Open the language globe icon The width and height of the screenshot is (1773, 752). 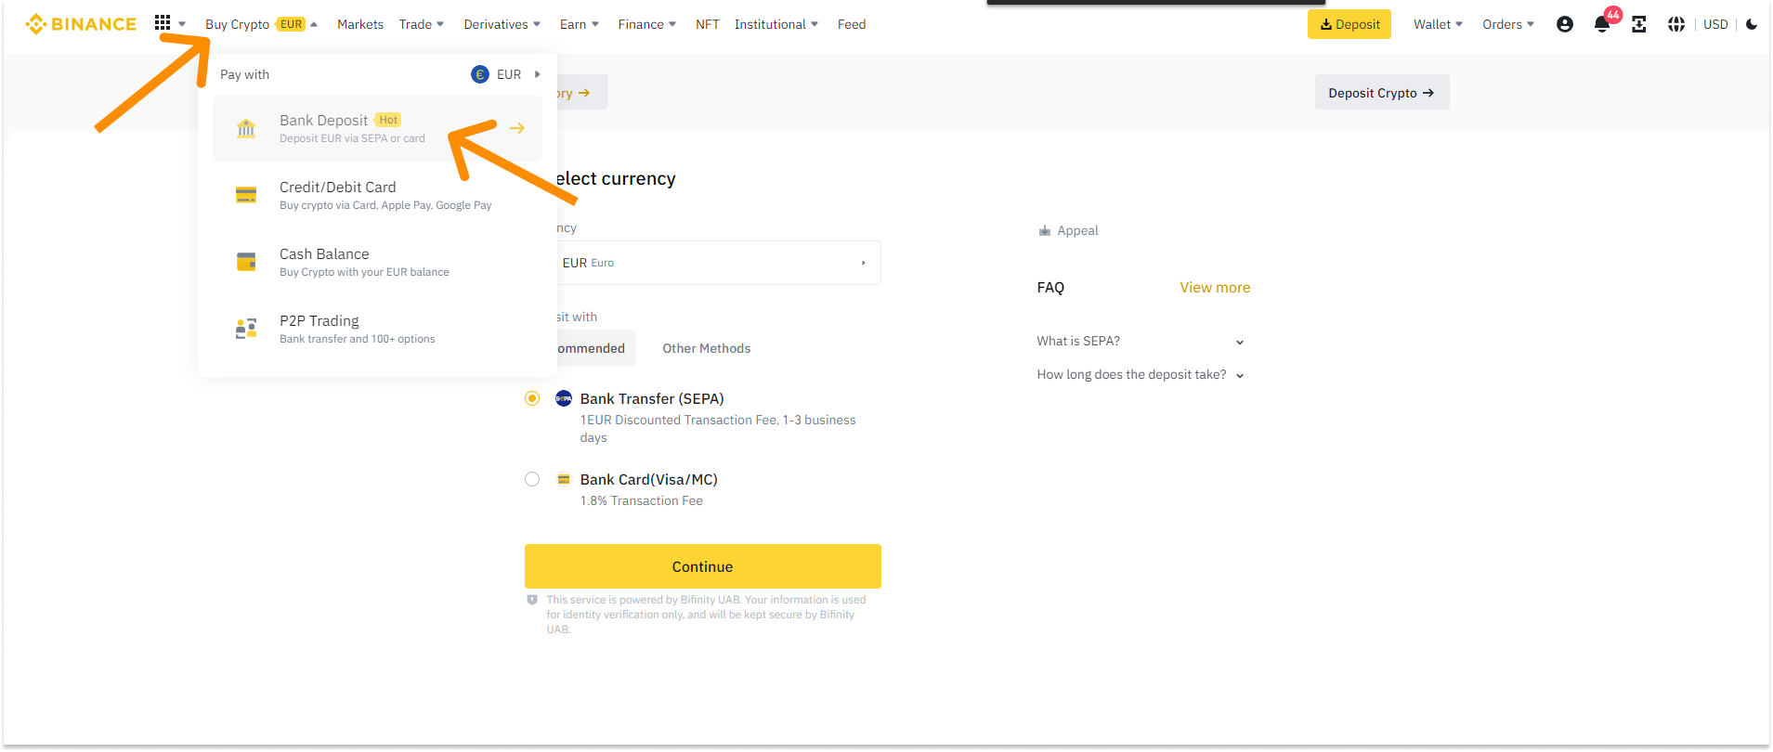(x=1675, y=24)
